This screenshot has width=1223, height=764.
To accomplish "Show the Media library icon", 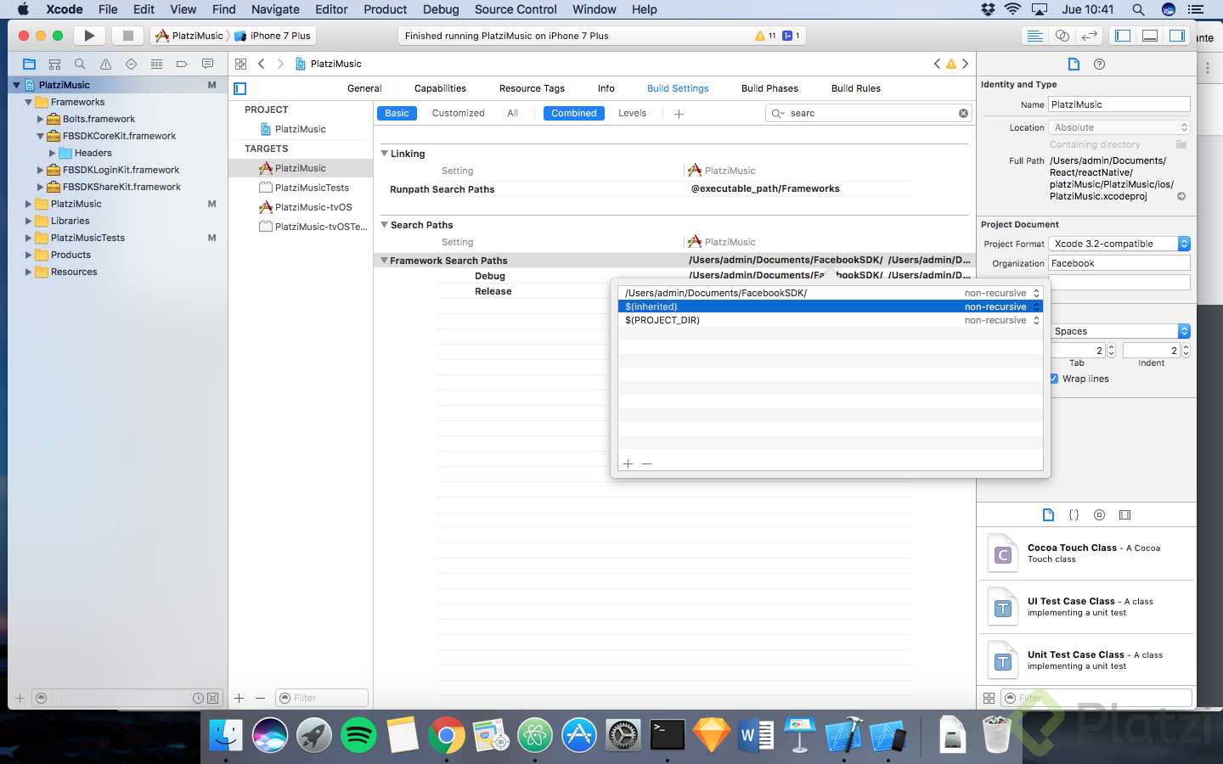I will (1125, 514).
